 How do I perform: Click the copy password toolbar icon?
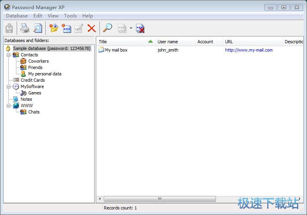122,28
